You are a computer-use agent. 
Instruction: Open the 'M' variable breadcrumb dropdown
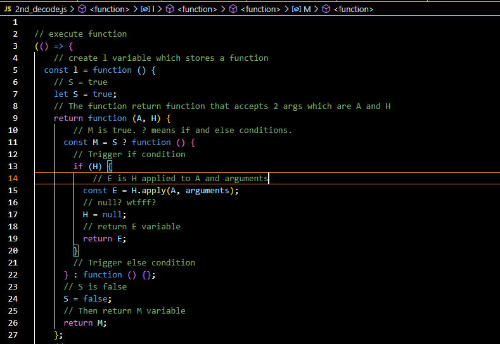tap(307, 9)
